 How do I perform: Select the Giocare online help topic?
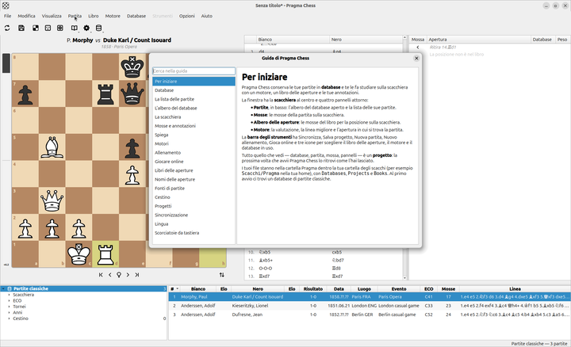pos(194,162)
